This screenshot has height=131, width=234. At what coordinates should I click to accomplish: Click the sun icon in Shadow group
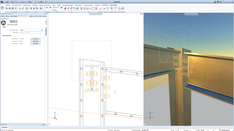click(x=34, y=8)
